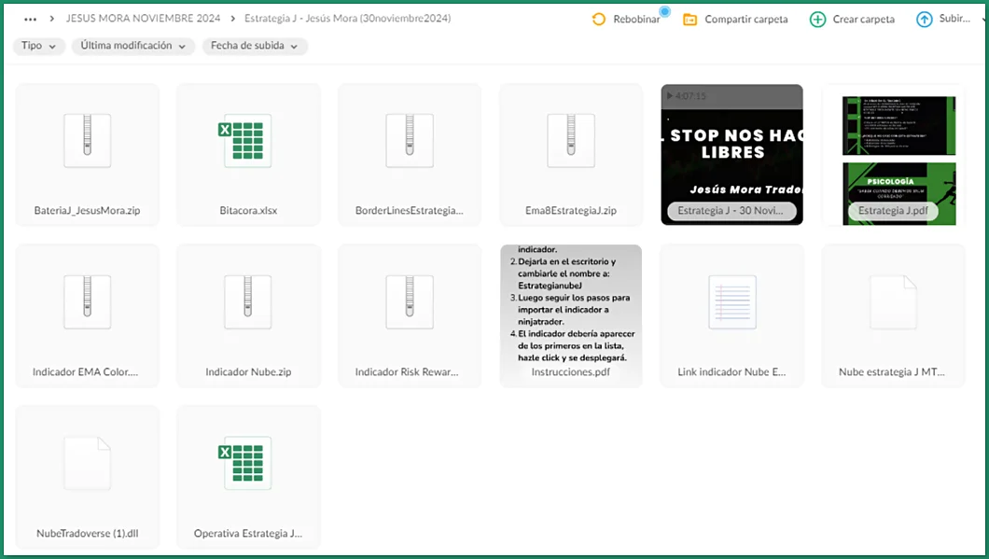
Task: Select the NubeTradoverse (1).dll file icon
Action: coord(88,464)
